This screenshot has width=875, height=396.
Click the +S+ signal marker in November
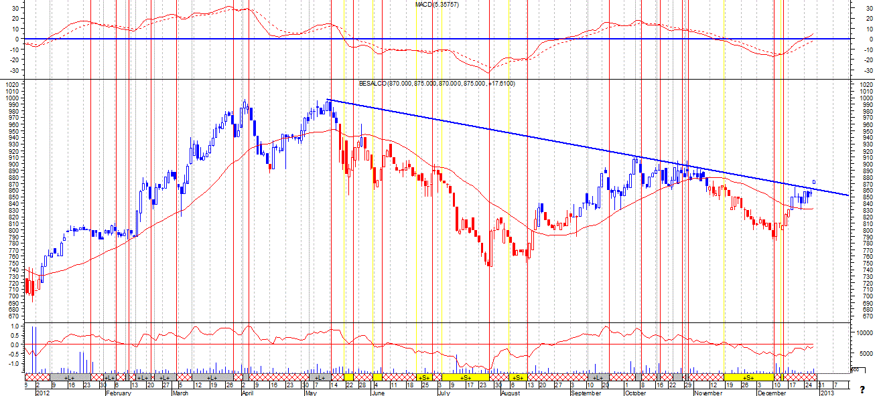[748, 377]
